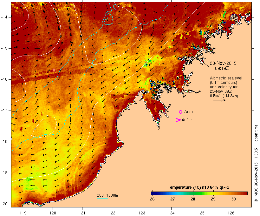The width and height of the screenshot is (260, 216).
Task: Click the "23-Nov 09Z" text line
Action: click(x=221, y=91)
